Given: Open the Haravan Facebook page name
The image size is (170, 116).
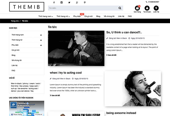Looking at the screenshot, I should (22, 103).
